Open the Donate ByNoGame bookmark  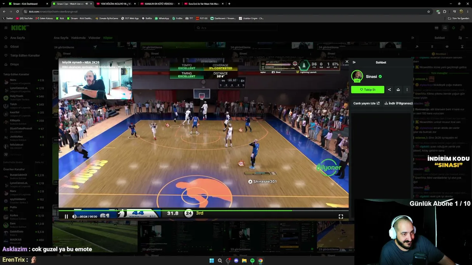(107, 18)
